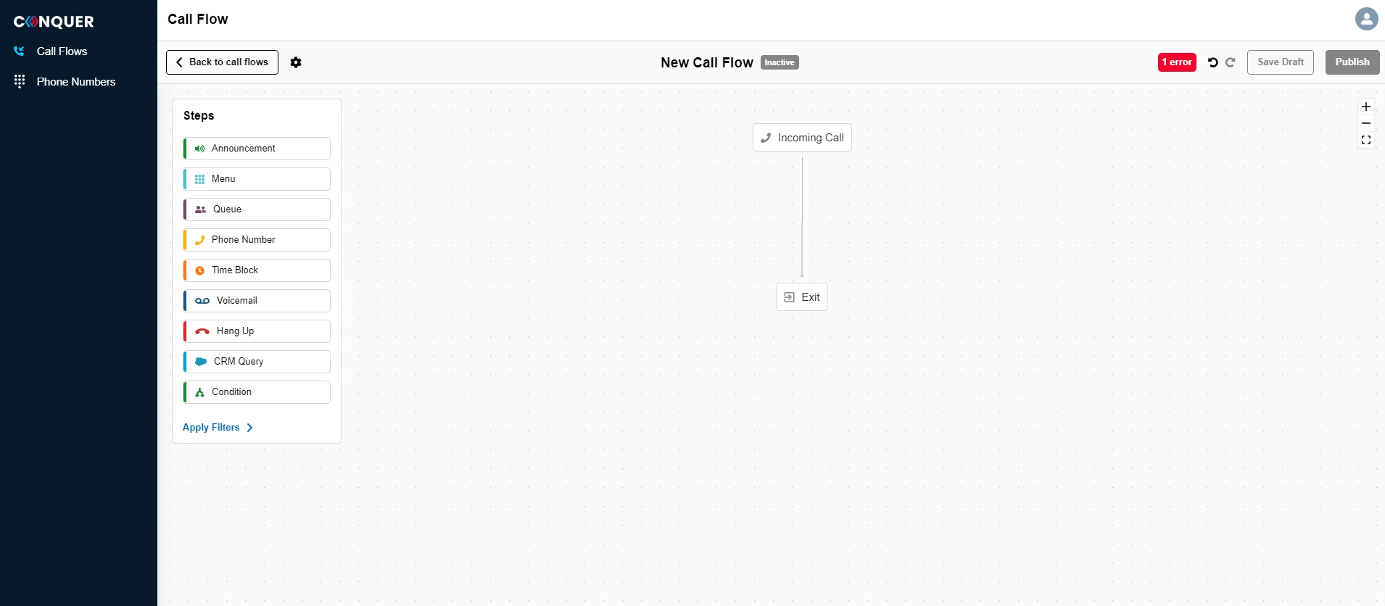Go back to call flows
The height and width of the screenshot is (606, 1385).
point(222,62)
